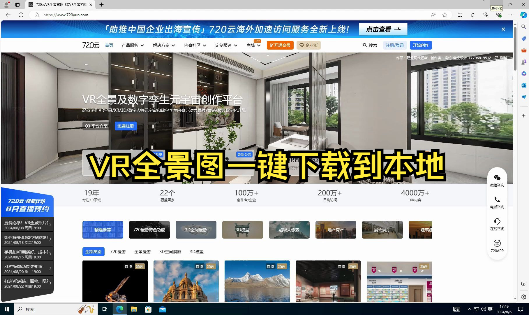Screen dimensions: 529x315
Task: Open Copilot icon in Edge sidebar
Action: (523, 15)
